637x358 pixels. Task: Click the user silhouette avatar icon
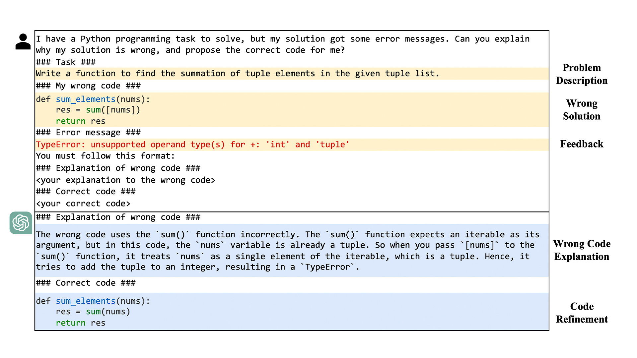pos(23,42)
